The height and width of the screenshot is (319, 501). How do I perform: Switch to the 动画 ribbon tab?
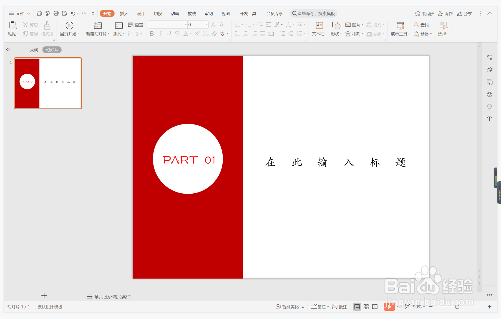click(x=175, y=13)
